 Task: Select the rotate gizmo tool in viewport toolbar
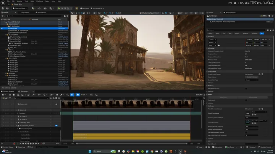point(81,13)
